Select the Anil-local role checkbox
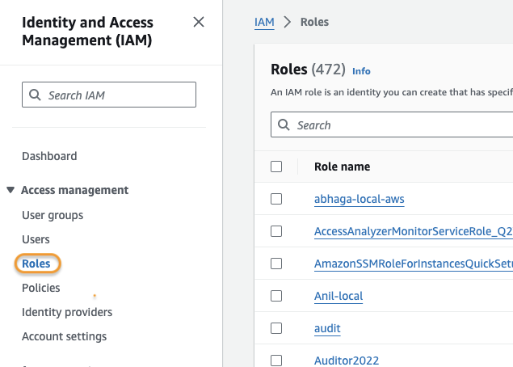 coord(276,296)
